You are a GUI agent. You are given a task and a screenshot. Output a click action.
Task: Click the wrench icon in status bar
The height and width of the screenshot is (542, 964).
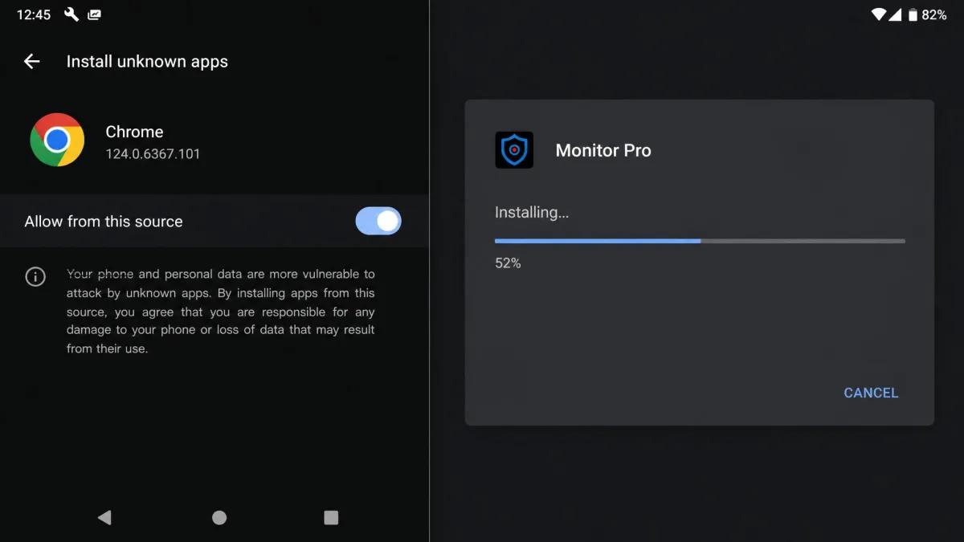(x=71, y=14)
